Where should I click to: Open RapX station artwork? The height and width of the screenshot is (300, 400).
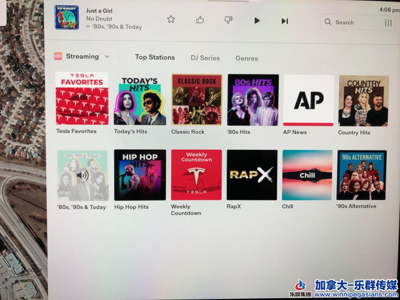[x=252, y=175]
